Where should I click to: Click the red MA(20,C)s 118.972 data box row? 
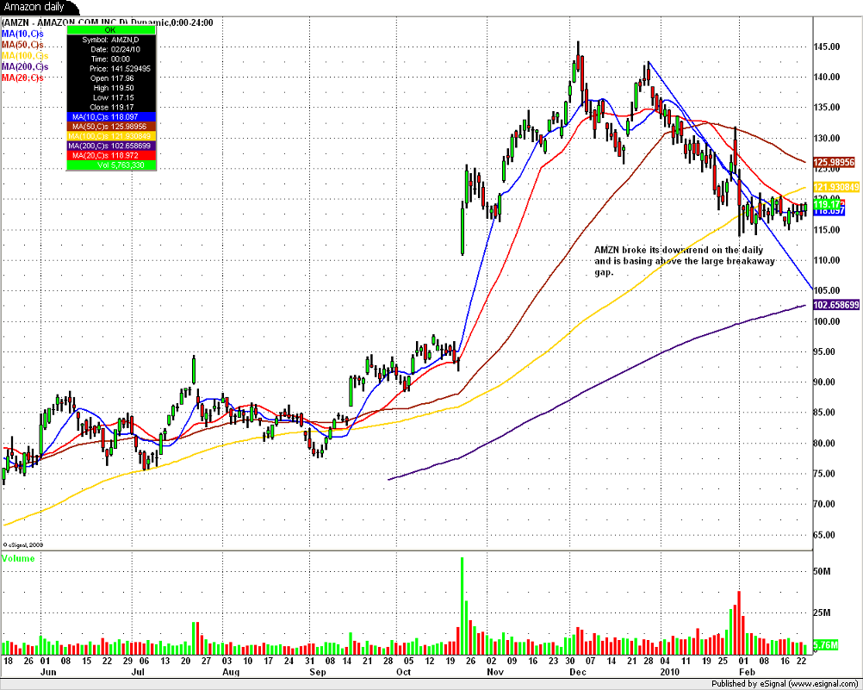point(110,155)
